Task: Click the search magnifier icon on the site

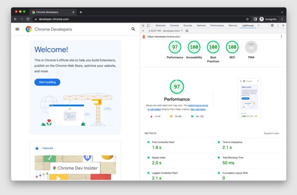Action: click(x=133, y=29)
